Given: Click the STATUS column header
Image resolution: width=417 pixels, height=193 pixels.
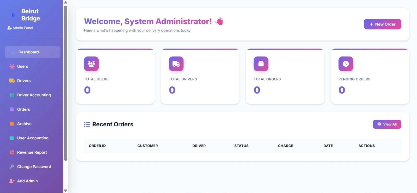Looking at the screenshot, I should pos(241,146).
